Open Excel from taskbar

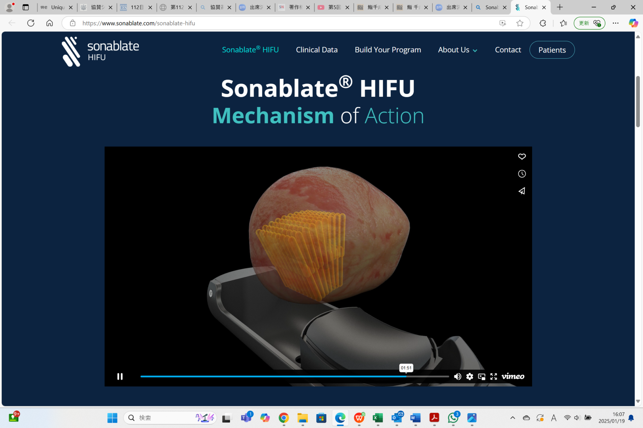[378, 418]
